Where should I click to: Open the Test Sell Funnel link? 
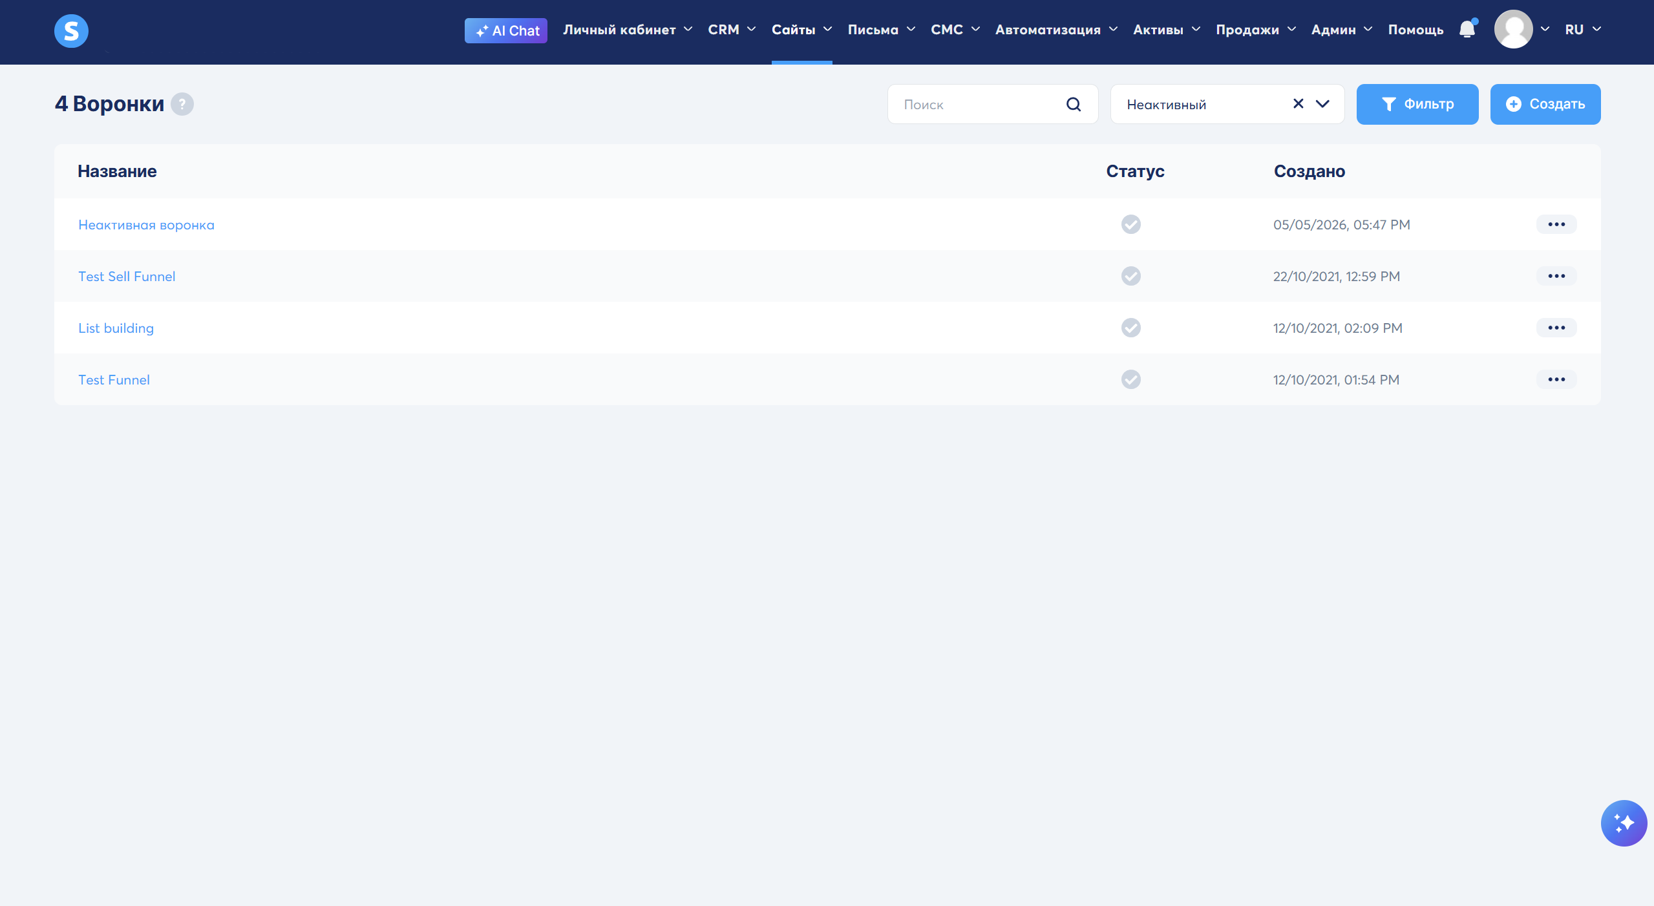127,277
